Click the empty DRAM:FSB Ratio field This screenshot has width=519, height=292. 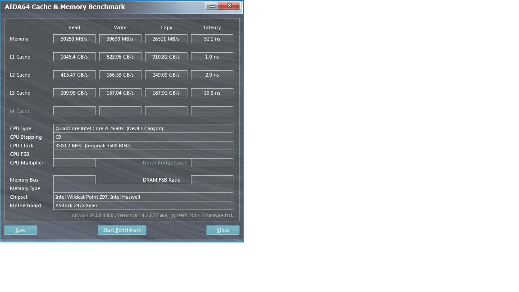point(212,180)
